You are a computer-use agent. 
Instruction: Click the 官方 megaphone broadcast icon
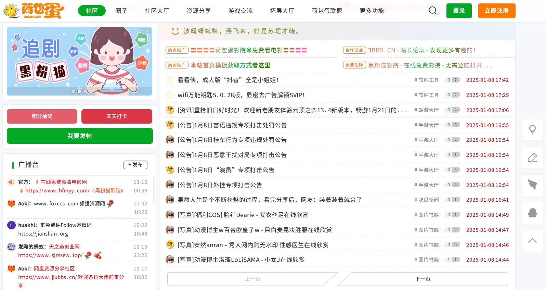pos(12,182)
